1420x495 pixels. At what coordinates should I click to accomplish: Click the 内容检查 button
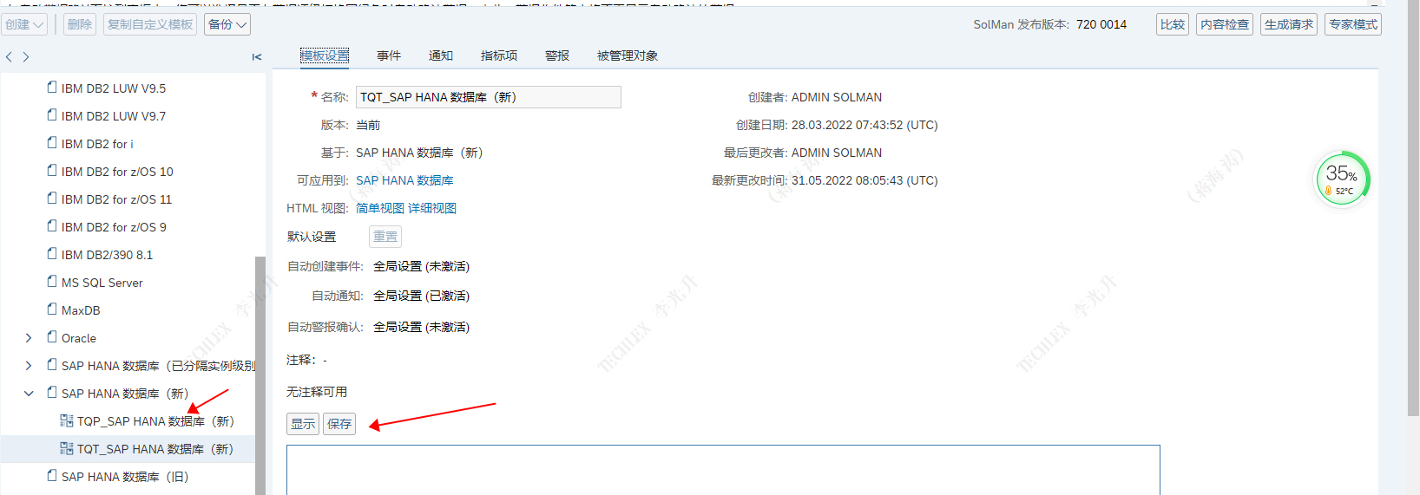pyautogui.click(x=1225, y=24)
